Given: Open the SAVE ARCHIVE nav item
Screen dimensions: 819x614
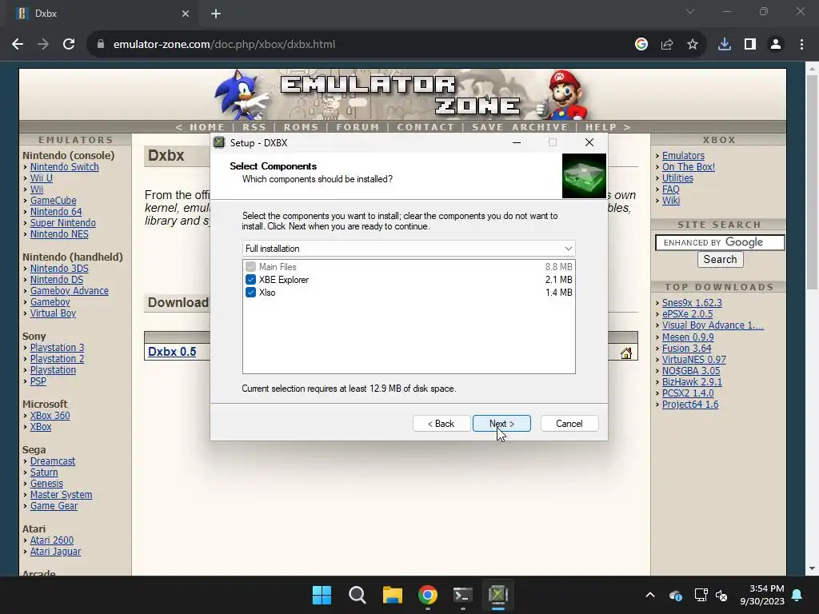Looking at the screenshot, I should (x=520, y=127).
